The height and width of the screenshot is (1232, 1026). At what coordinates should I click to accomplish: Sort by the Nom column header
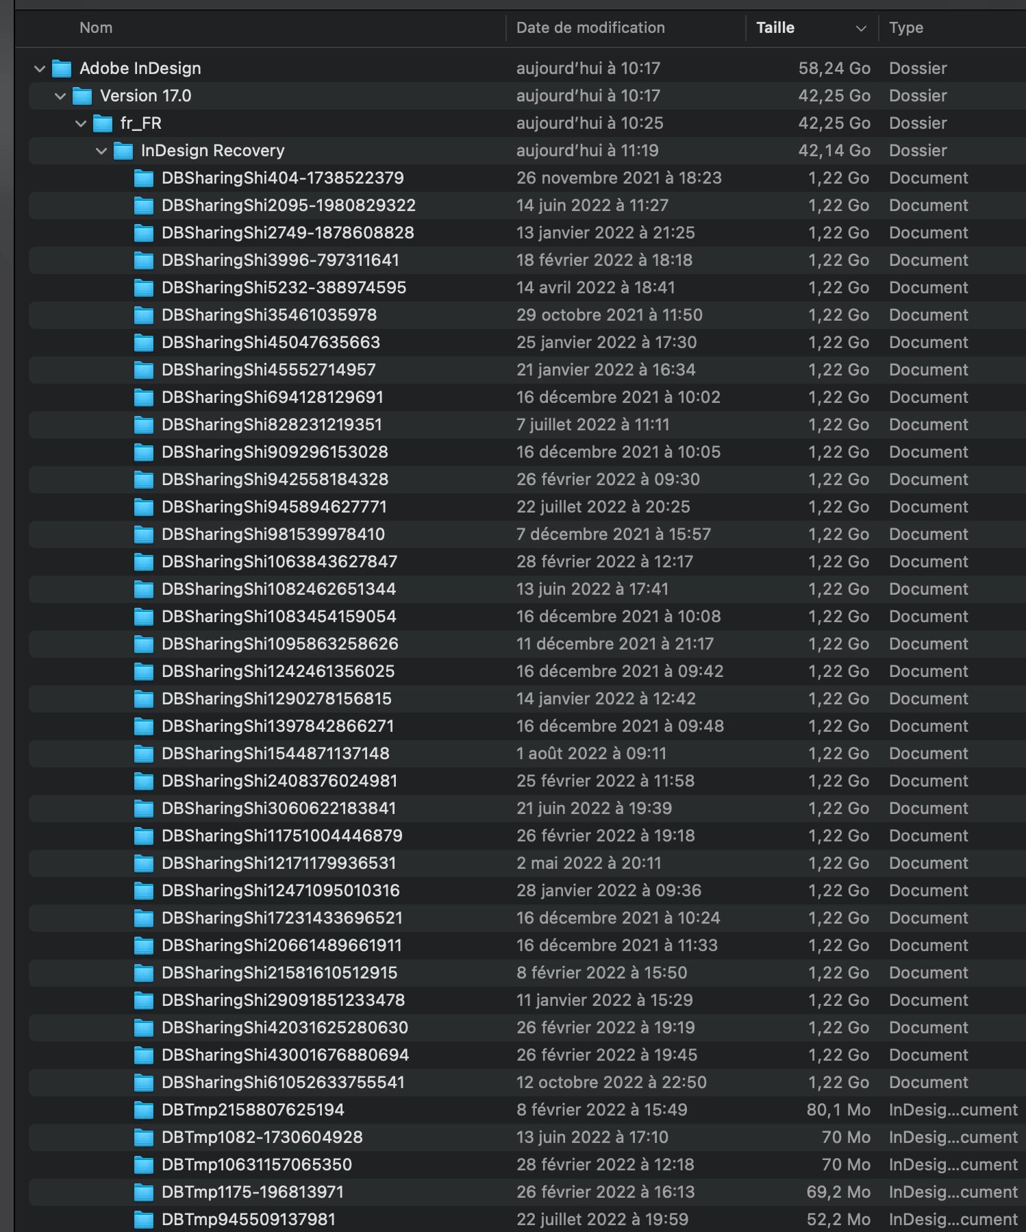tap(96, 28)
